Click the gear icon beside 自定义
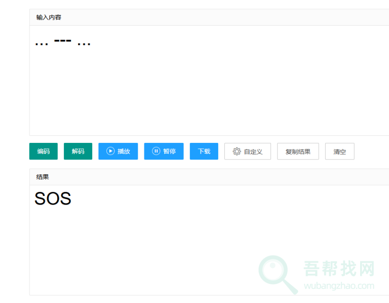Image resolution: width=389 pixels, height=303 pixels. pos(237,151)
